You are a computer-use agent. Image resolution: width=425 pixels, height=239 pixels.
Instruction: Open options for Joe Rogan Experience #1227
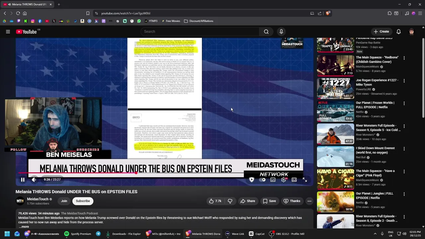click(x=404, y=81)
